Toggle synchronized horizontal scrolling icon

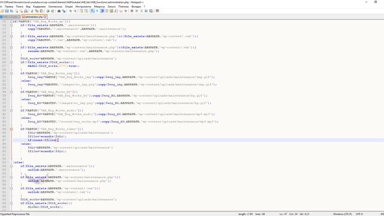pos(86,11)
